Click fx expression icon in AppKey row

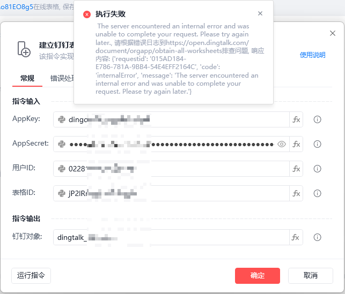click(x=296, y=119)
